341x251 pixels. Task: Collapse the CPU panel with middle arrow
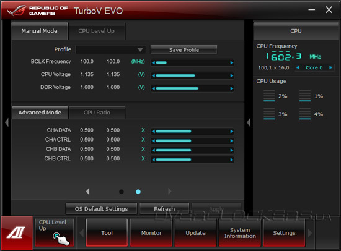[x=249, y=122]
